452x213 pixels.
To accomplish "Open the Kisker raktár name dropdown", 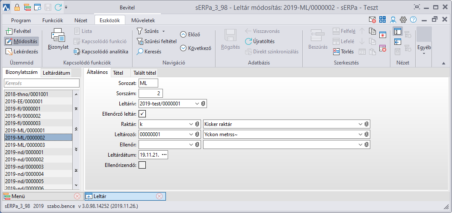I will [x=360, y=124].
